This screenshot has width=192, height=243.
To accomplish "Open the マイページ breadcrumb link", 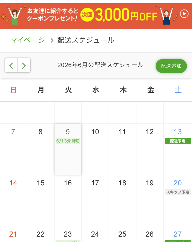I will (28, 40).
